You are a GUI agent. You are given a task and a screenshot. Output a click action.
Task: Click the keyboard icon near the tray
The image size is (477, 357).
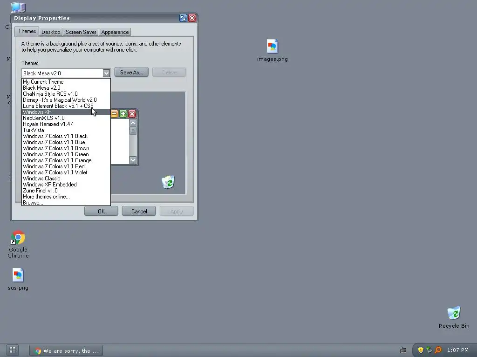click(403, 350)
